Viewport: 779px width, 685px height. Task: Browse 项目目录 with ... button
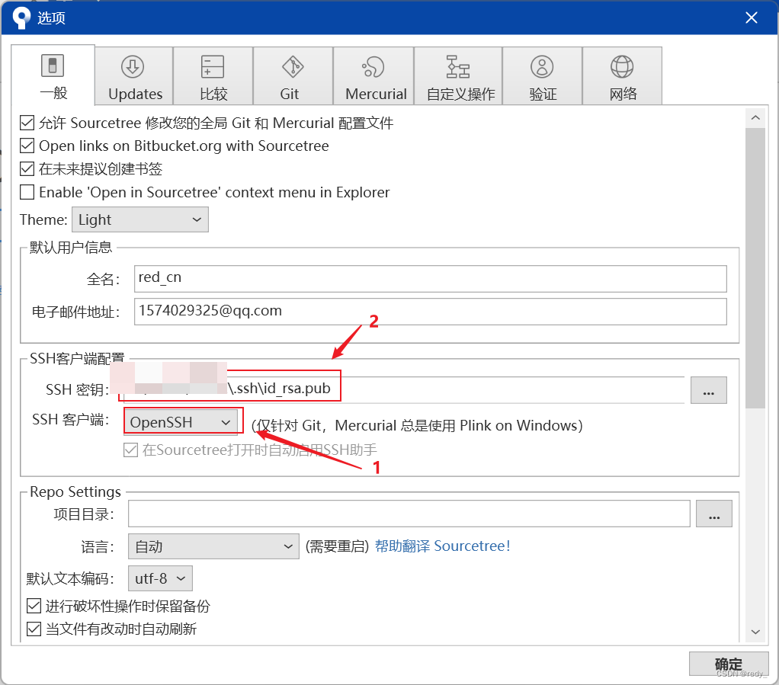tap(714, 514)
